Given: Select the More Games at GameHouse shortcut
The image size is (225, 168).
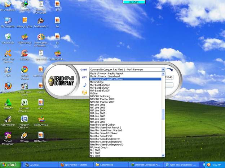Looking at the screenshot, I should click(x=41, y=40).
